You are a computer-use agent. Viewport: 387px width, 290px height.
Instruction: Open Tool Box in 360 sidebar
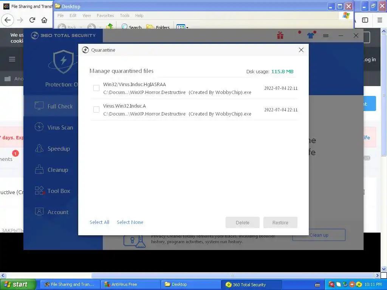[51, 191]
